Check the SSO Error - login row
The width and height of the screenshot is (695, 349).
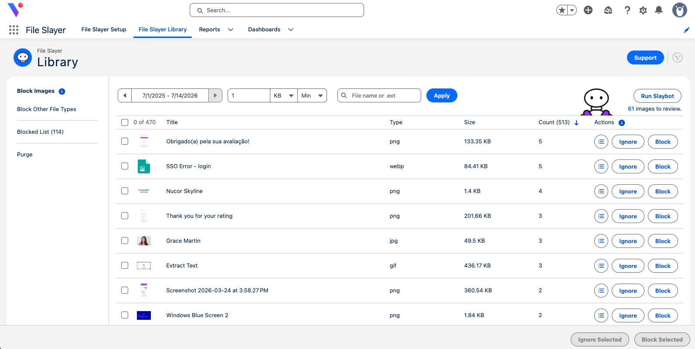click(x=125, y=166)
